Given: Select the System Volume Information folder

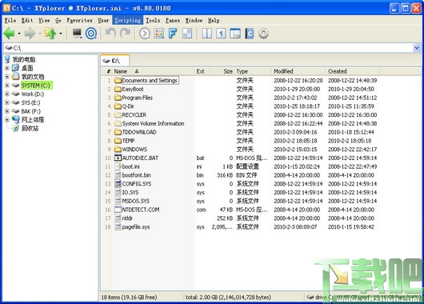Looking at the screenshot, I should (x=153, y=124).
